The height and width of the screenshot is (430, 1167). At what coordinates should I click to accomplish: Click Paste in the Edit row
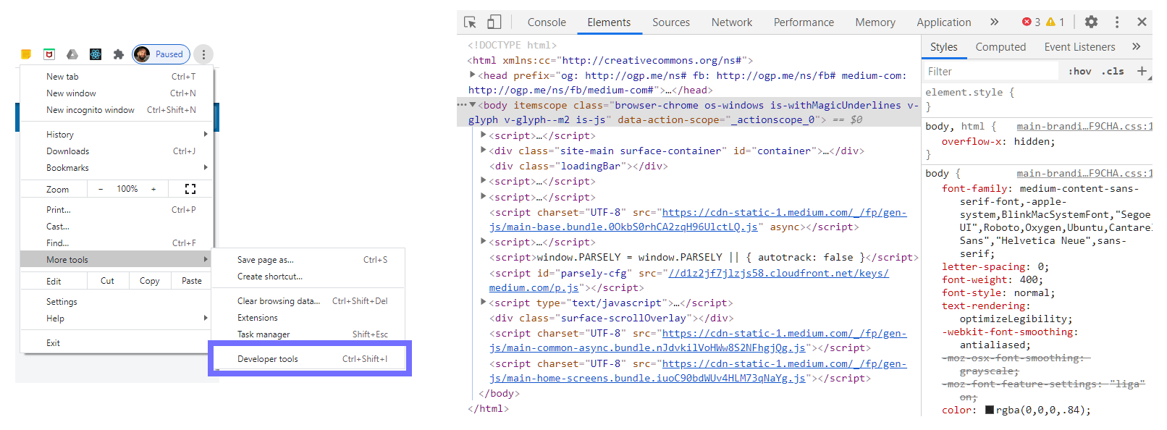coord(192,281)
